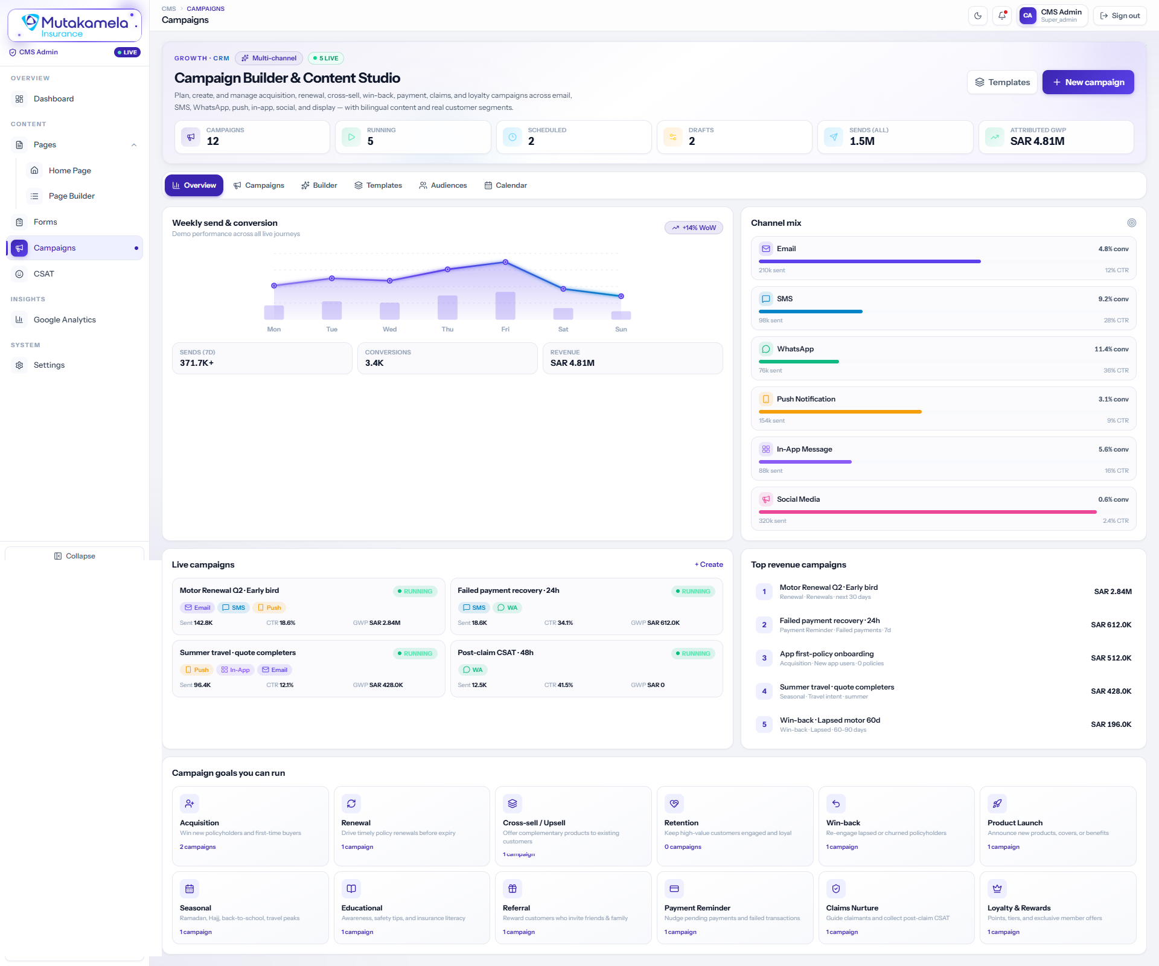Image resolution: width=1159 pixels, height=966 pixels.
Task: Click the Social Media channel icon
Action: click(766, 499)
